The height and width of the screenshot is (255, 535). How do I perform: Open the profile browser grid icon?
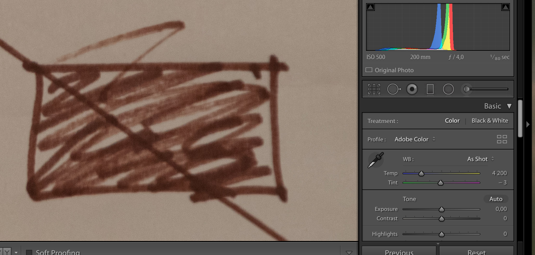pyautogui.click(x=502, y=139)
